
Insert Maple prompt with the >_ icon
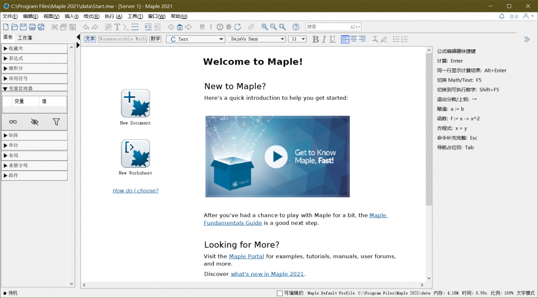point(126,27)
